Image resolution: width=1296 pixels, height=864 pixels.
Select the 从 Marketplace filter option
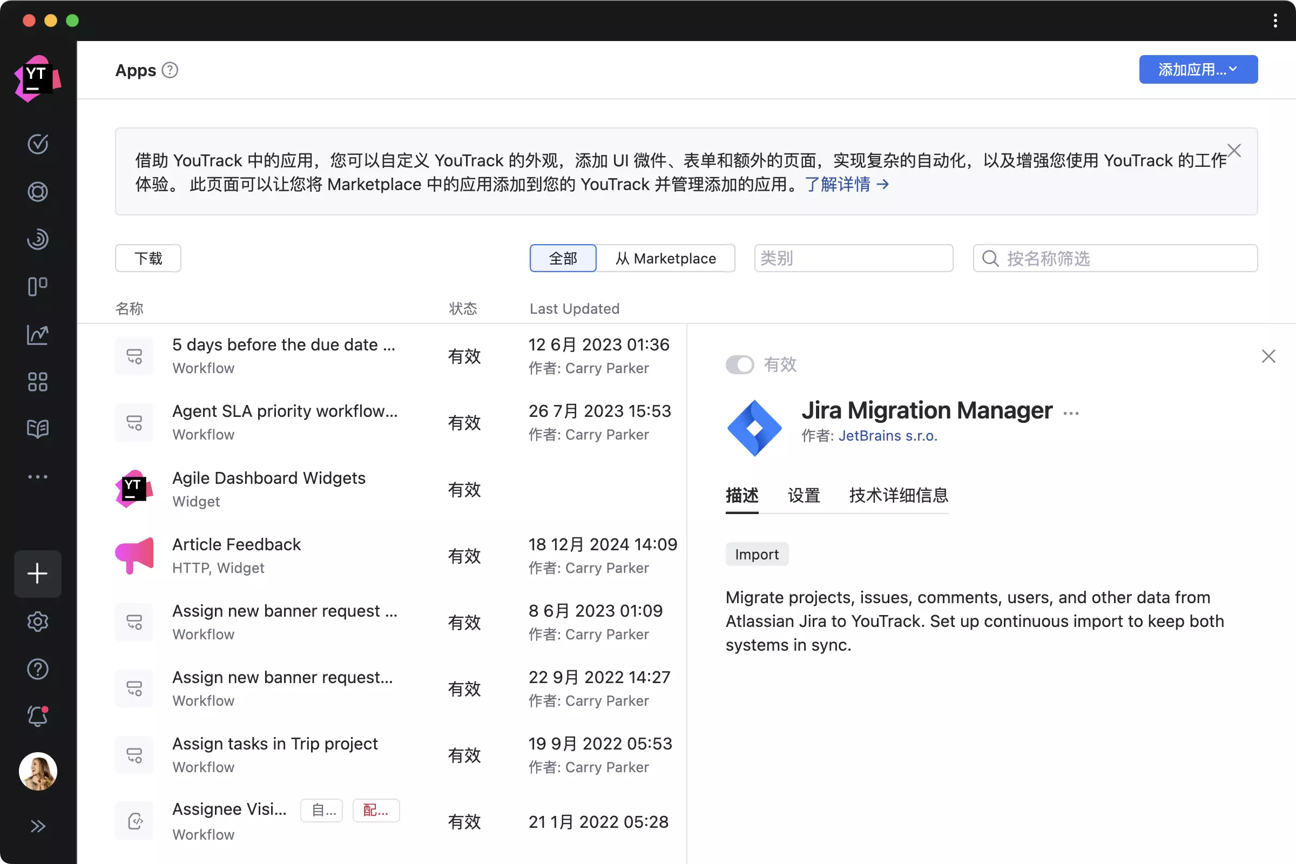pos(666,259)
